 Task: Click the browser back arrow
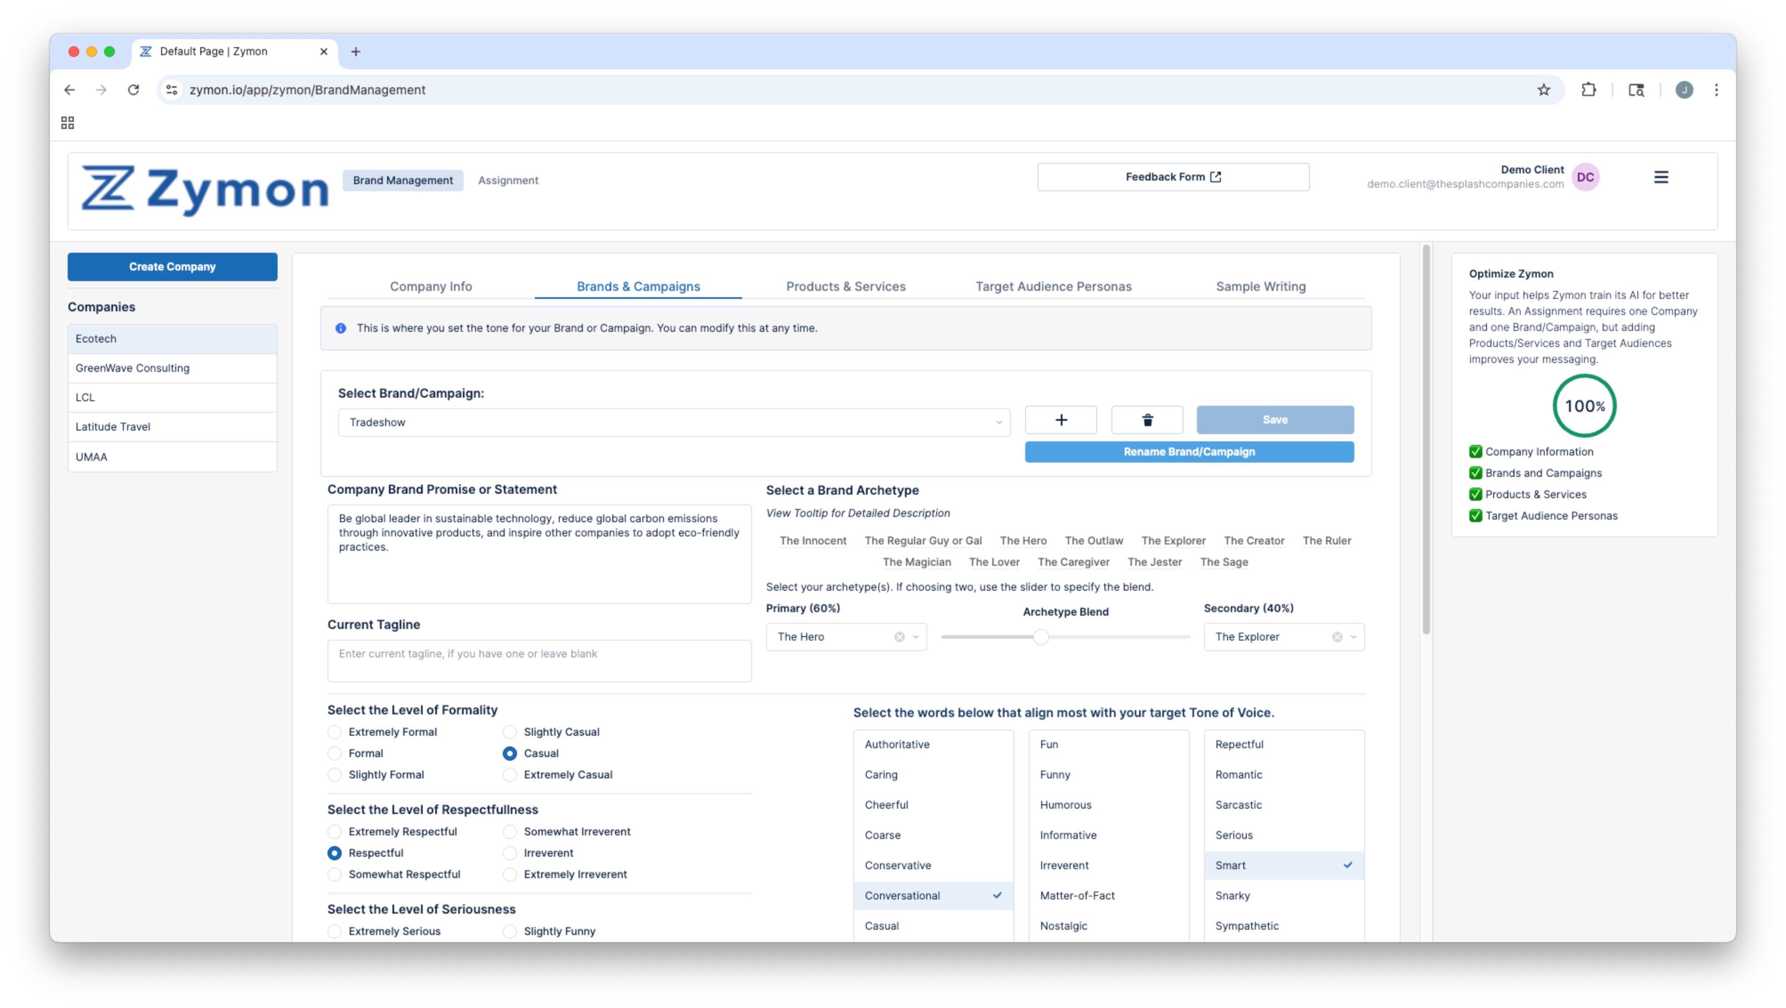click(x=69, y=89)
